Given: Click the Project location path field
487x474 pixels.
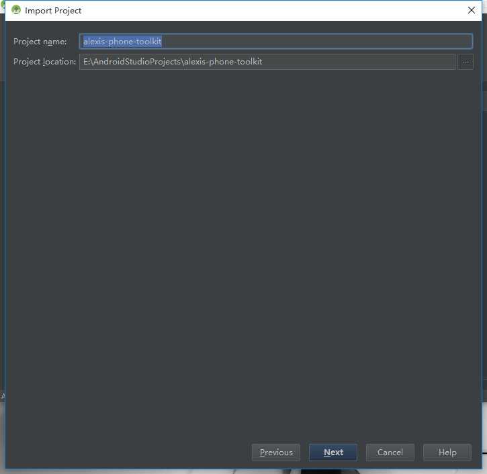Looking at the screenshot, I should point(267,62).
